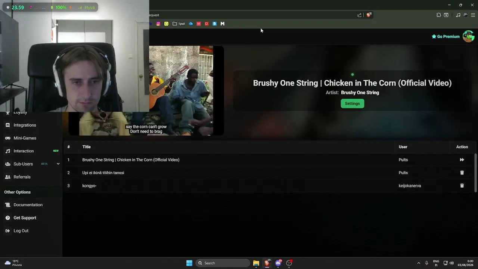Open the user avatar profile menu
Screen dimensions: 478x269
[x=468, y=37]
